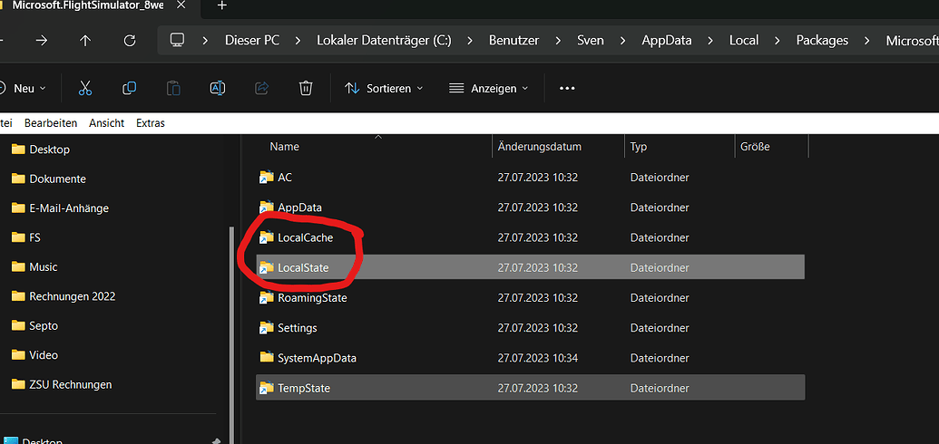
Task: Sort by Änderungsdatum column header
Action: pyautogui.click(x=539, y=146)
